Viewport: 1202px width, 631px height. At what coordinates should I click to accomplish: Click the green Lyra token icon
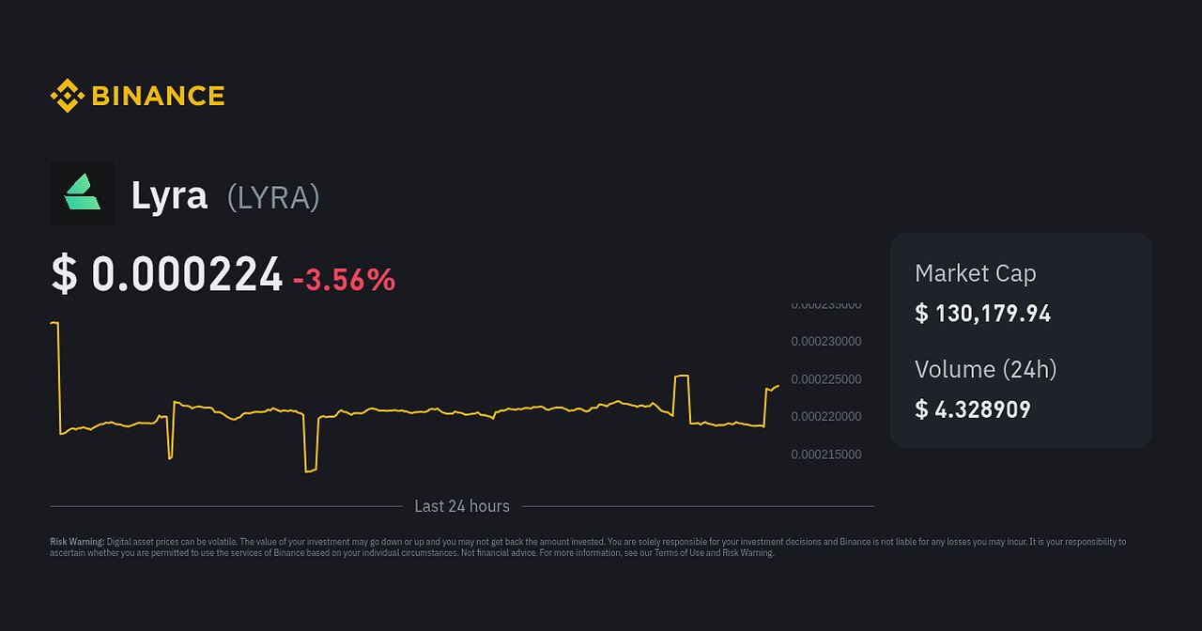point(82,192)
